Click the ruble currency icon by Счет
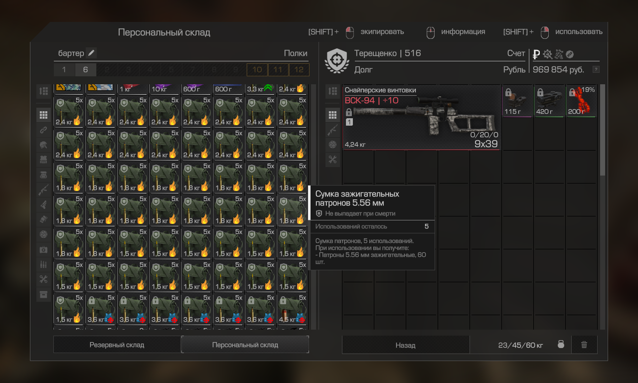Screen dimensions: 638x383 (x=536, y=54)
